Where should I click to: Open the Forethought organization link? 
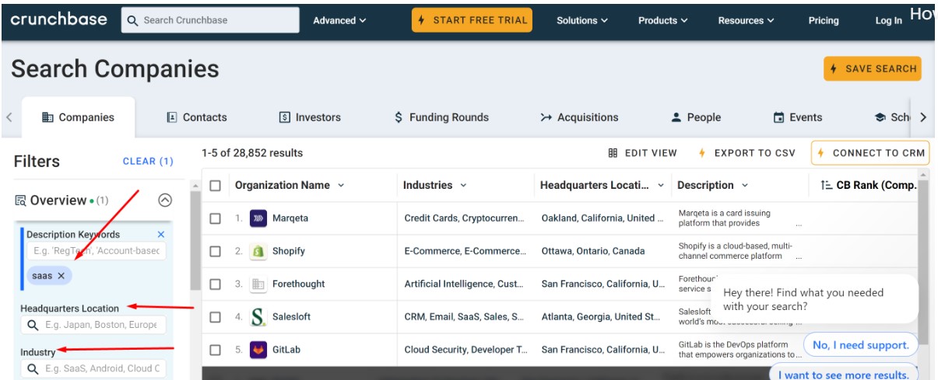click(x=299, y=284)
